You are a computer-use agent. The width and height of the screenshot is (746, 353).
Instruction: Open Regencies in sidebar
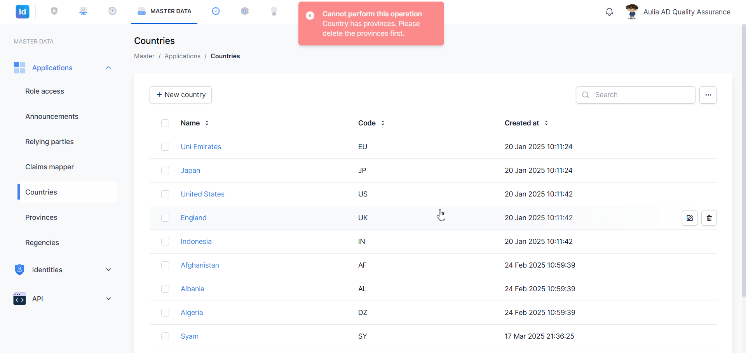pos(42,243)
